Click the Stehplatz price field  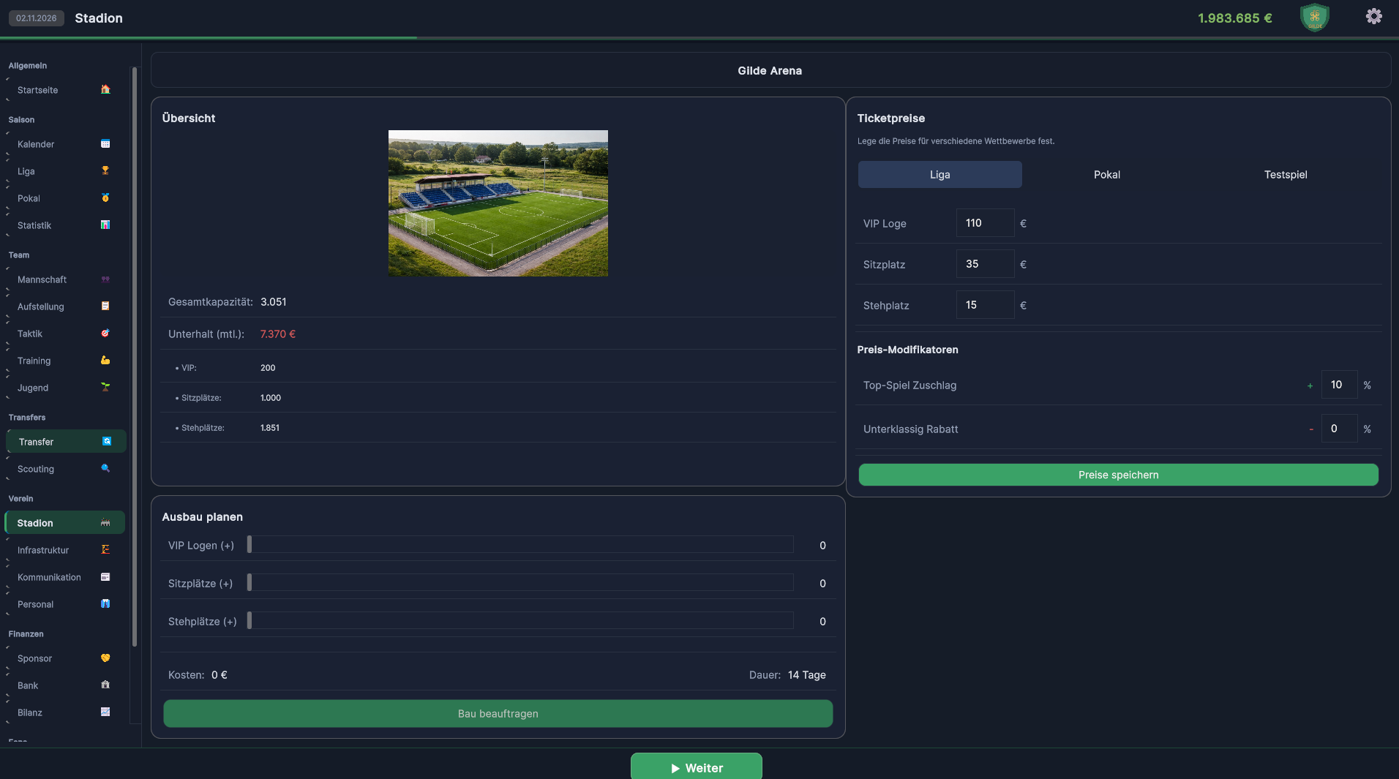985,305
